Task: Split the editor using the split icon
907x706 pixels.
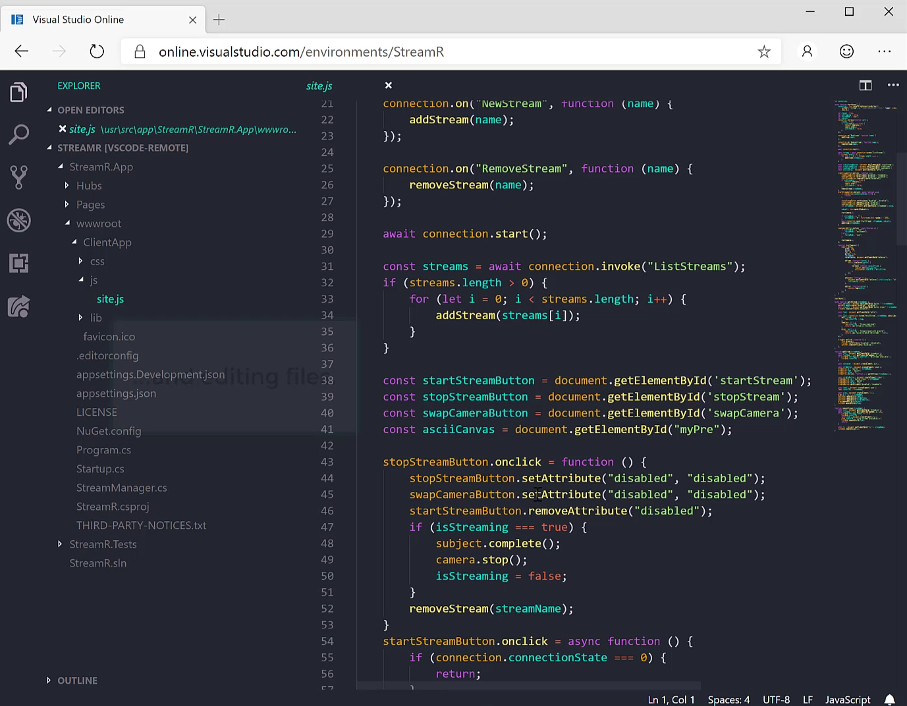Action: coord(865,86)
